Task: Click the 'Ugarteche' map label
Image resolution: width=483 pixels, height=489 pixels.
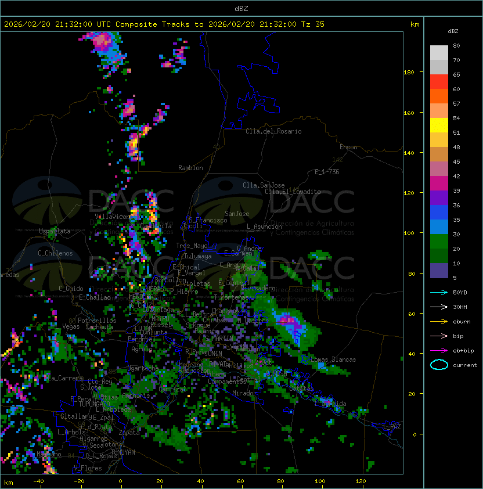Action: (143, 368)
